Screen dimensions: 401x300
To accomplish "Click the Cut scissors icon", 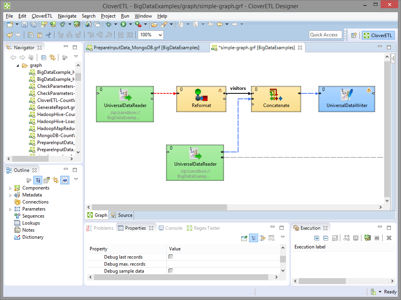I will 49,35.
